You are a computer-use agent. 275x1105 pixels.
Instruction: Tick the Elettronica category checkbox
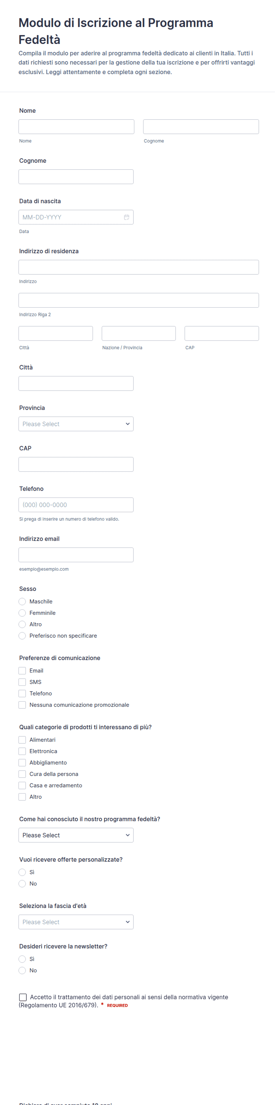[22, 751]
